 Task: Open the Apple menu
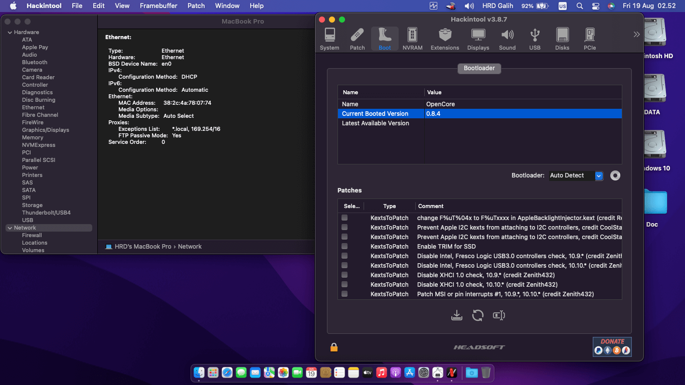(13, 6)
